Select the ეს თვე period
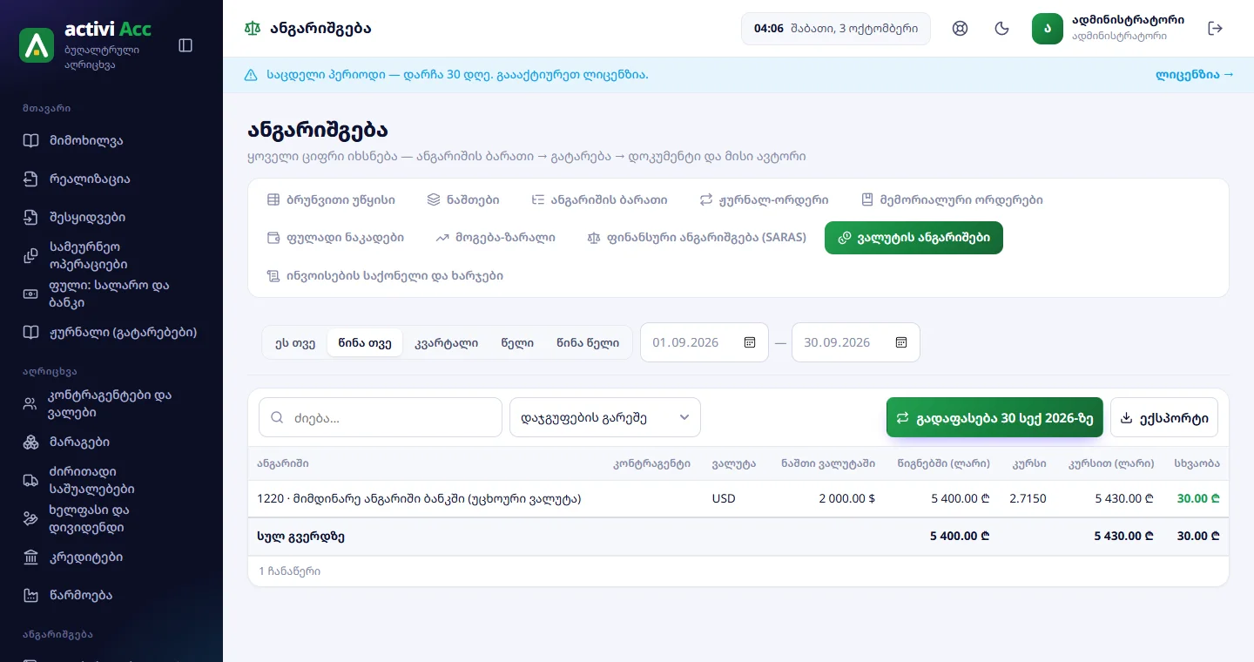The width and height of the screenshot is (1254, 662). (x=295, y=343)
